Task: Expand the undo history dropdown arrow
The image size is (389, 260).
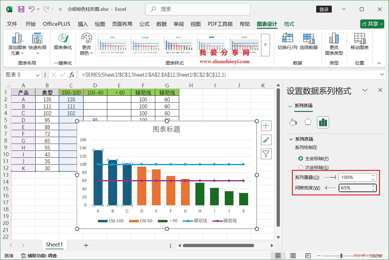Action: point(39,9)
